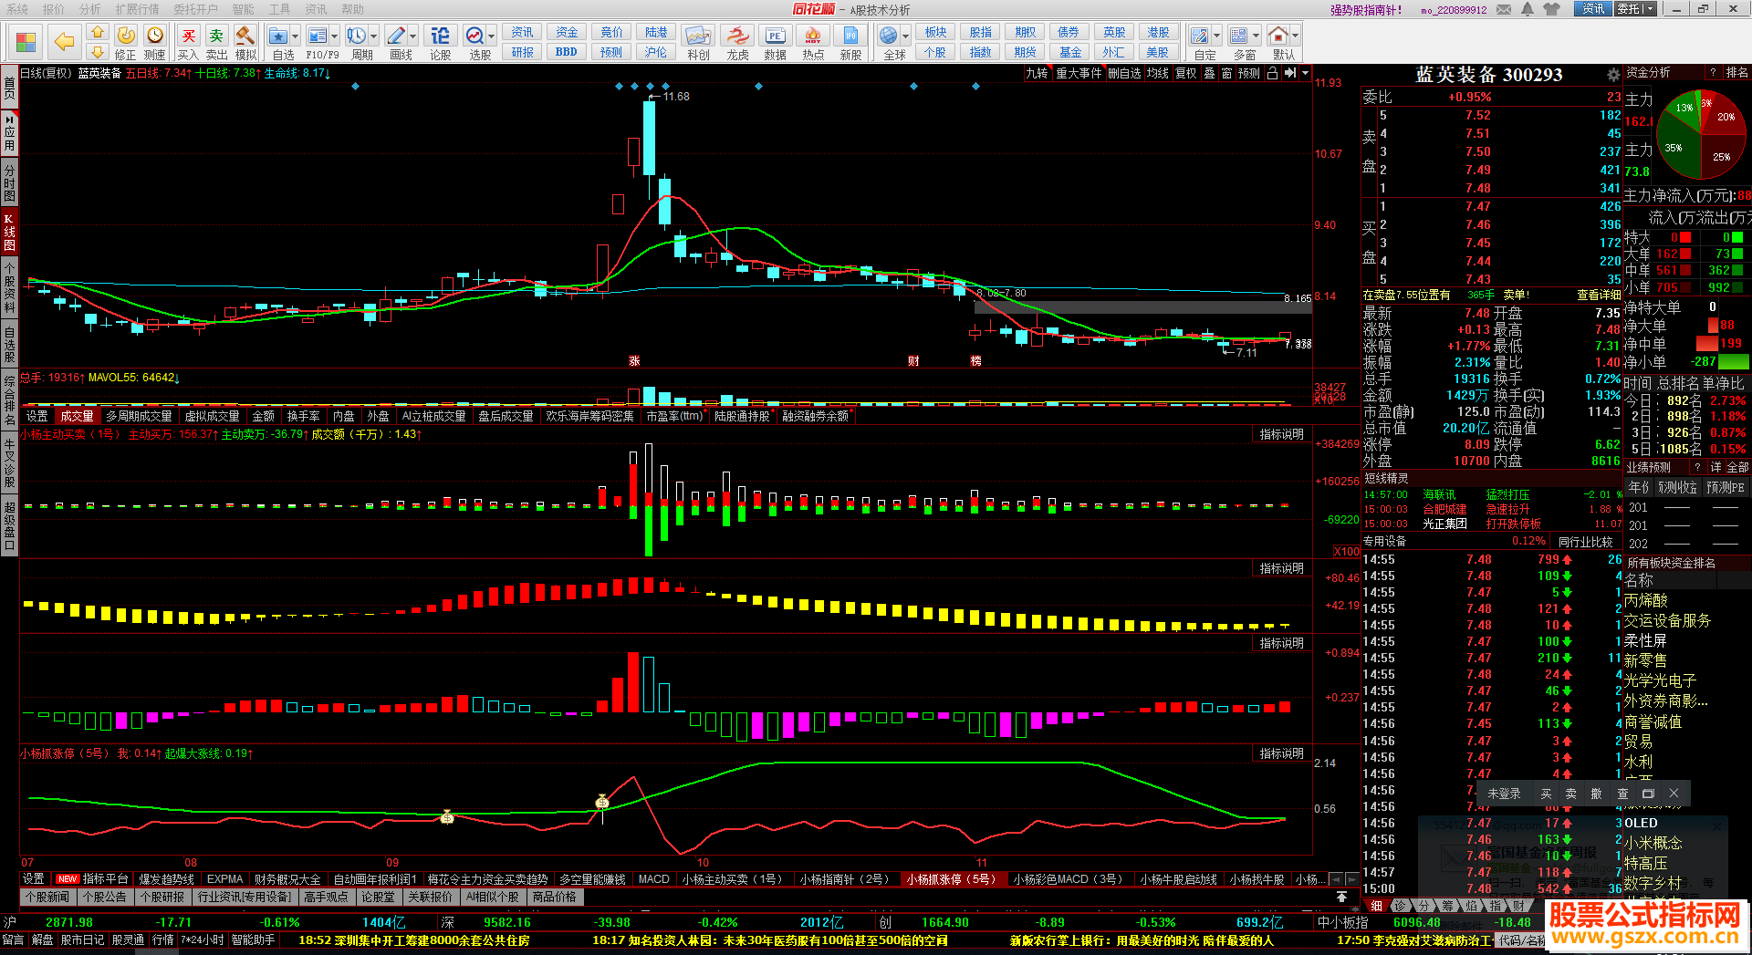Viewport: 1752px width, 955px height.
Task: Click the 指标说明 button in 小杨抓涨停 panel
Action: (x=1281, y=753)
